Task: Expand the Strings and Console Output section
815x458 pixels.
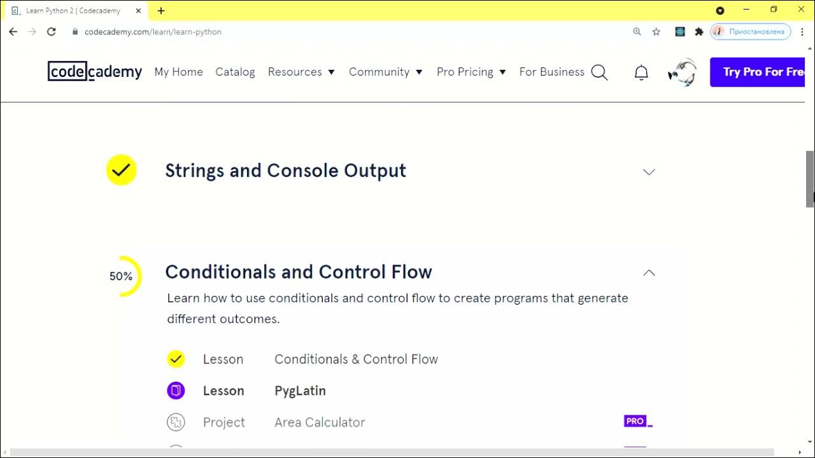Action: coord(649,172)
